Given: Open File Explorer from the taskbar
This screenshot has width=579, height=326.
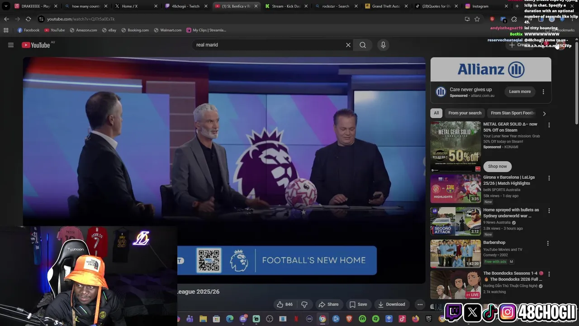Looking at the screenshot, I should pos(203,319).
